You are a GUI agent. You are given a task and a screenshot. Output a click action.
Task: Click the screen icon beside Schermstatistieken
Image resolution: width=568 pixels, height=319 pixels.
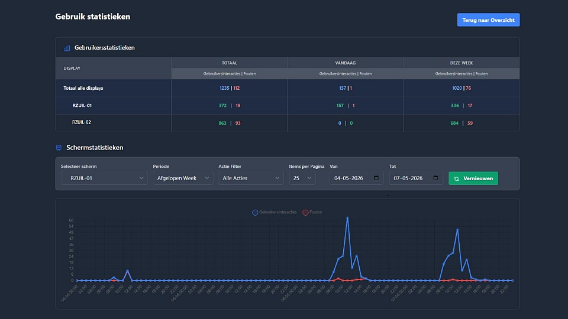tap(59, 148)
